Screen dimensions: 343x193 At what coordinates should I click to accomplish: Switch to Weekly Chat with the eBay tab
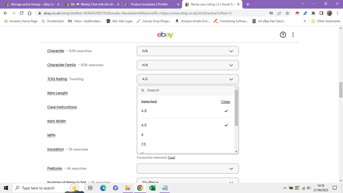click(93, 4)
